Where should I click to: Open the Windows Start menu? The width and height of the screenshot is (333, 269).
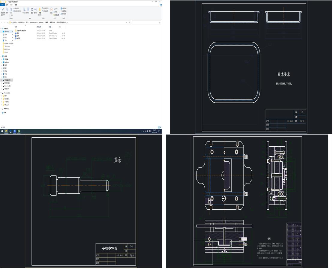coord(2,131)
